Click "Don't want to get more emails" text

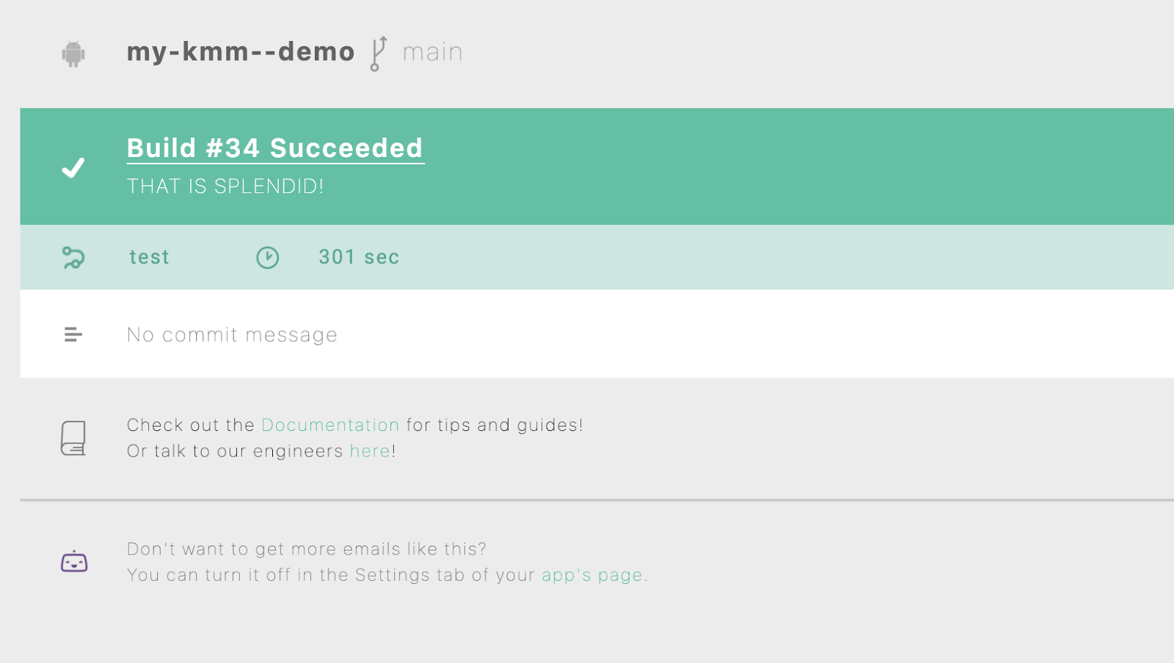[307, 549]
